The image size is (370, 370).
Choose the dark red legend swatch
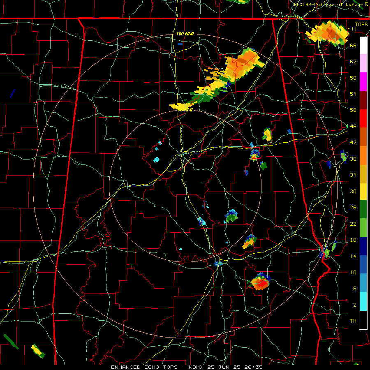[x=363, y=100]
